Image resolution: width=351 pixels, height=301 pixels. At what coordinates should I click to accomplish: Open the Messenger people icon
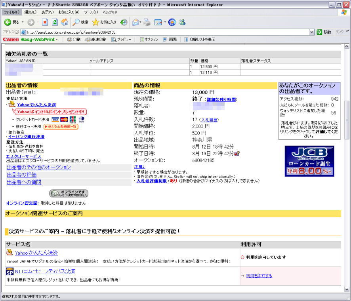coord(182,22)
